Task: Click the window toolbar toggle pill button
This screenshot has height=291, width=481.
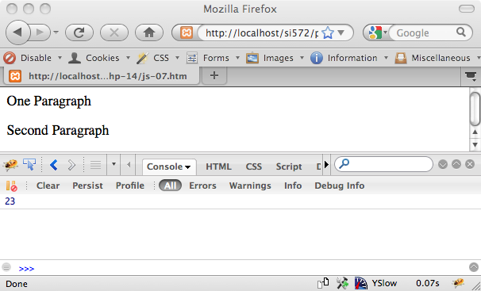Action: coord(467,9)
